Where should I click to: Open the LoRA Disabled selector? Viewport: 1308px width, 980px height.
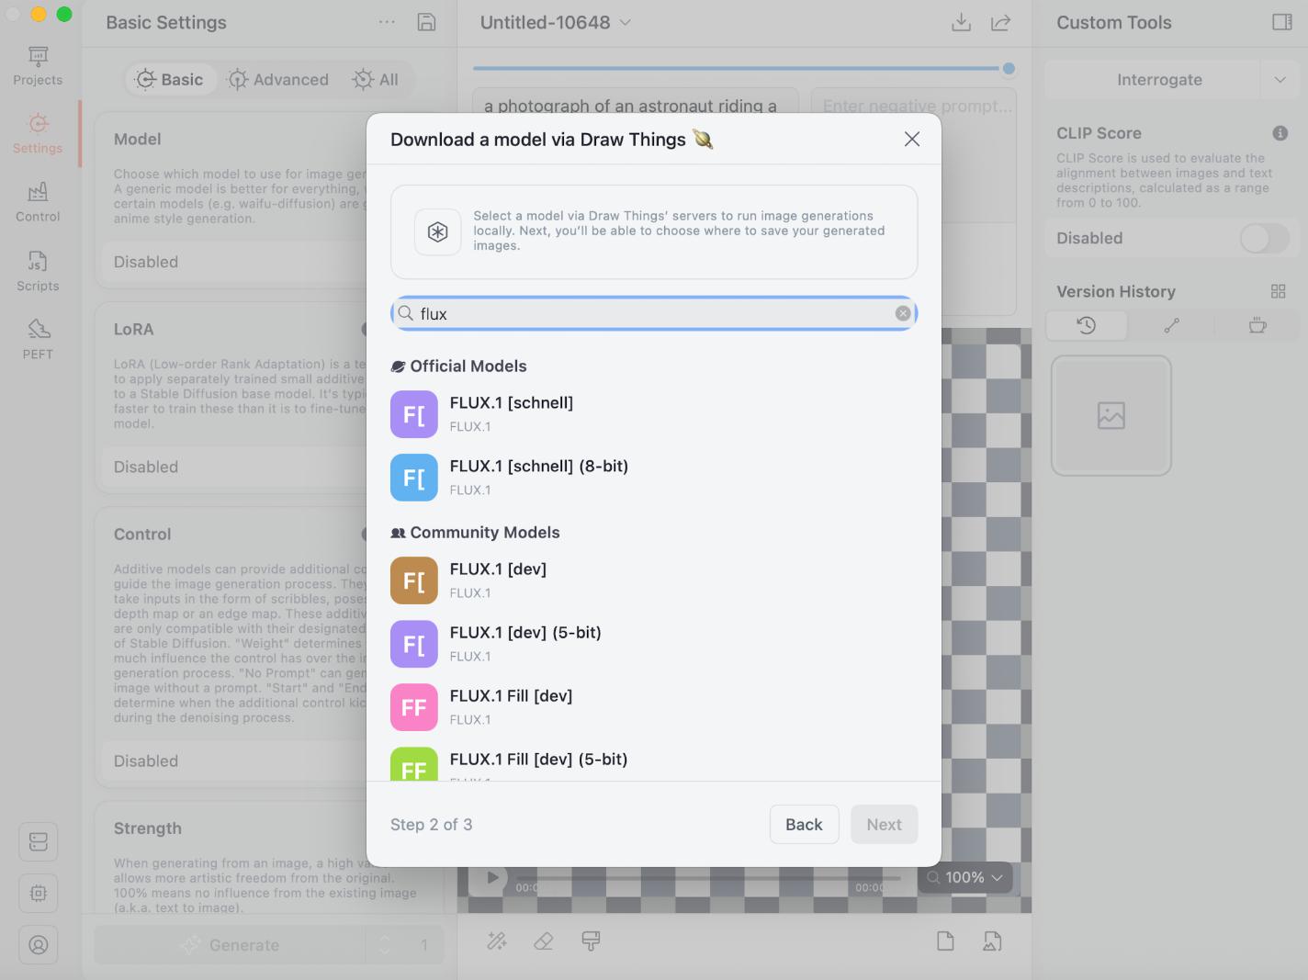[x=235, y=467]
